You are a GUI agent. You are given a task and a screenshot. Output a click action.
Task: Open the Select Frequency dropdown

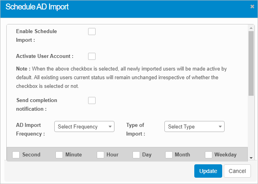(x=84, y=126)
